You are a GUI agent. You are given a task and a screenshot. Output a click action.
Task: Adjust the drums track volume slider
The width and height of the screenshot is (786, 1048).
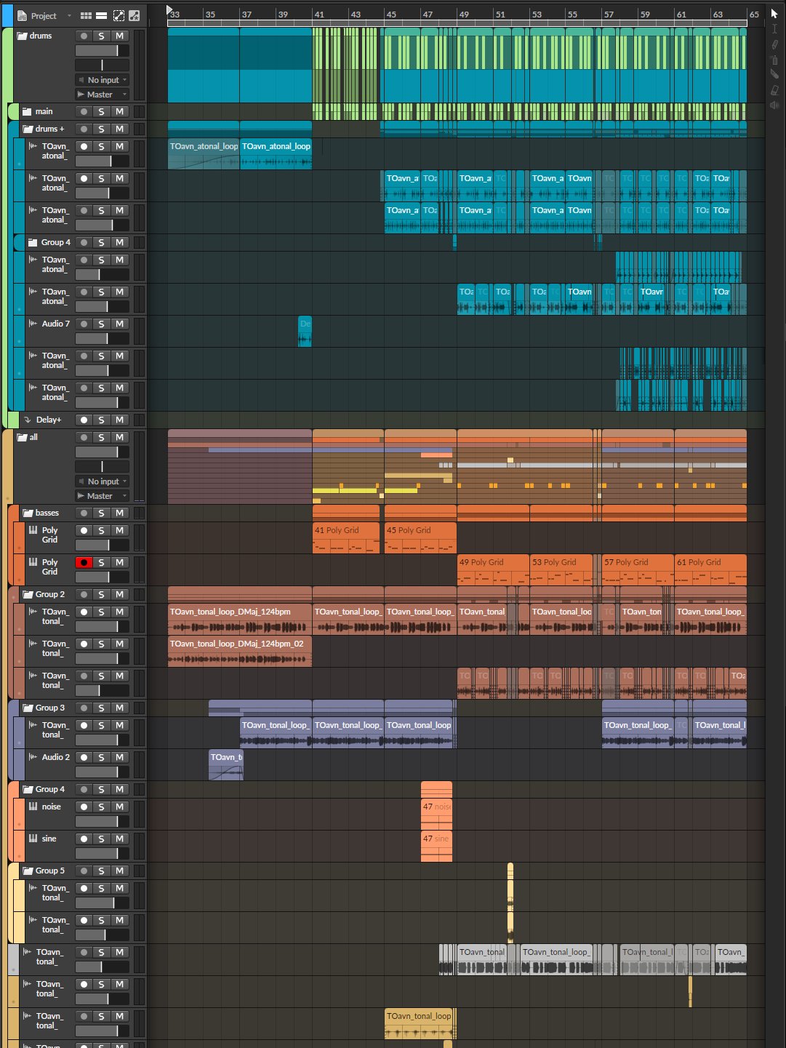tap(102, 50)
